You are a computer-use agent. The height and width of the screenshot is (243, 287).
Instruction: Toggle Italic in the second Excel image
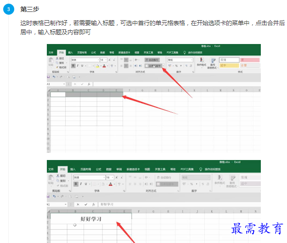81,184
